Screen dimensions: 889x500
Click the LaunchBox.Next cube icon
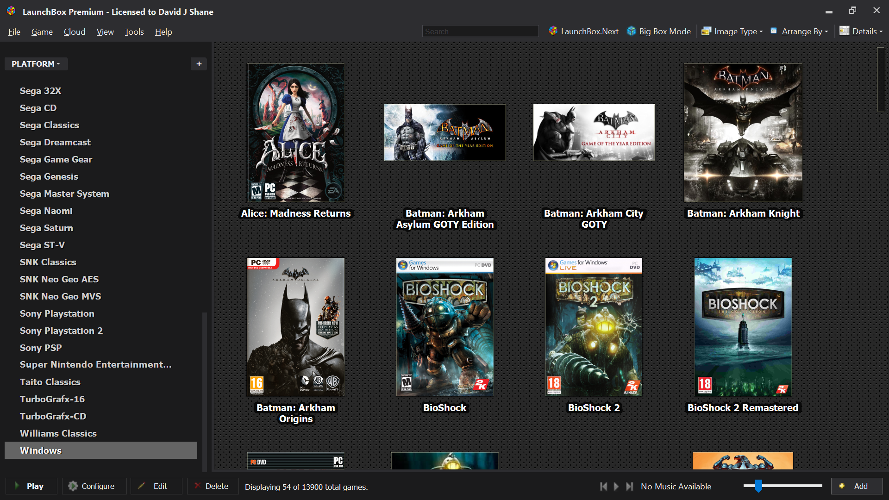coord(553,31)
